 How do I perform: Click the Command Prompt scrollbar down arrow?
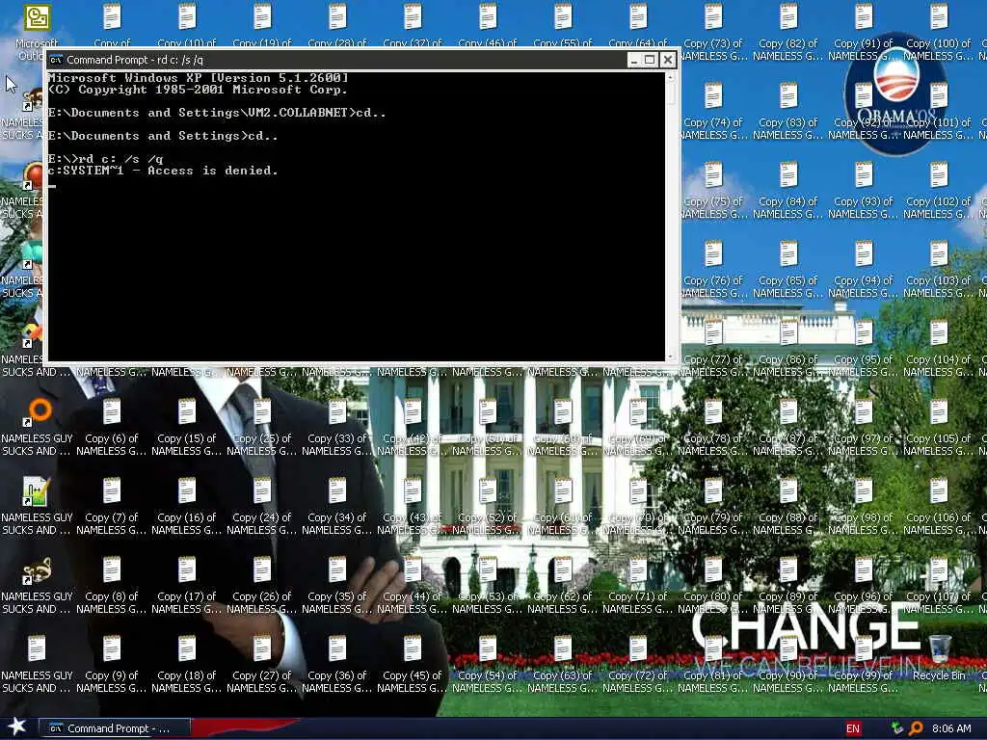point(671,357)
